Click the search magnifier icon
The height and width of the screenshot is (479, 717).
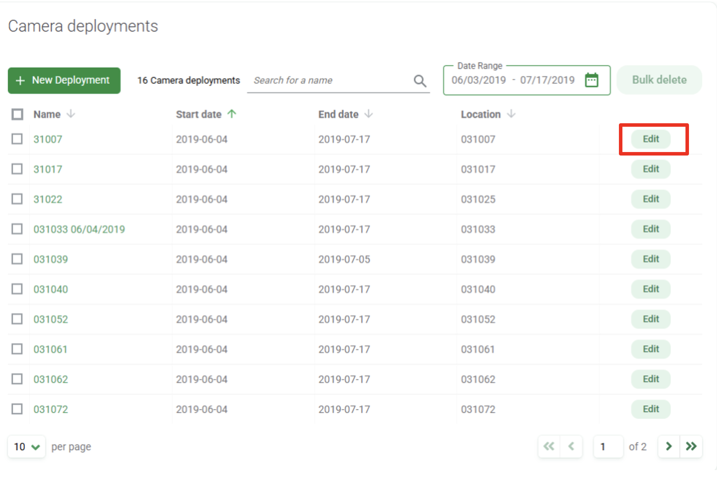click(420, 81)
